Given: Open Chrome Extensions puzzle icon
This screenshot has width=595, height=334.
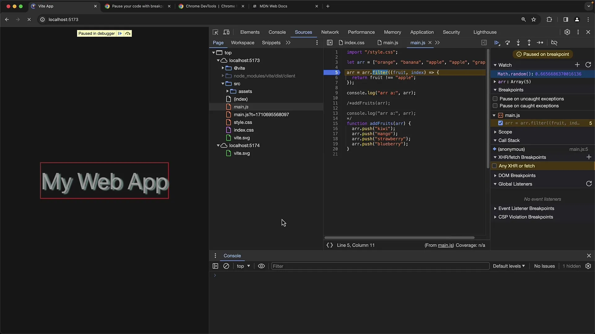Looking at the screenshot, I should click(x=549, y=19).
